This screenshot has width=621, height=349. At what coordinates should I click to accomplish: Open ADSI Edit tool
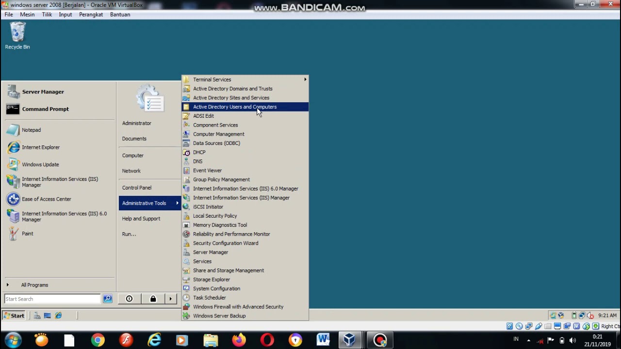tap(245, 116)
